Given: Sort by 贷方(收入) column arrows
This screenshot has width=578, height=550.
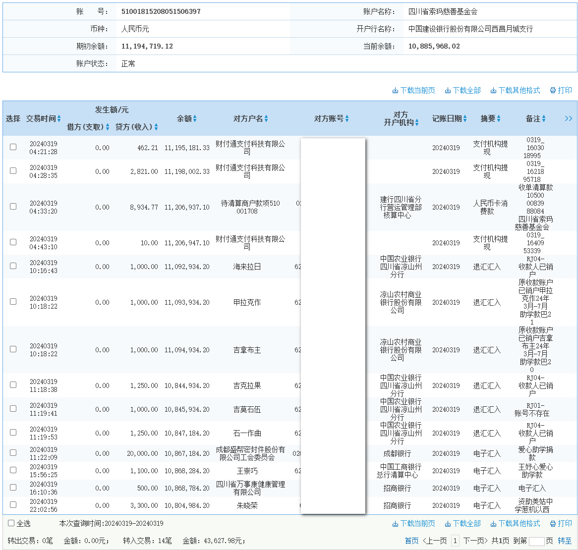Looking at the screenshot, I should (x=156, y=127).
